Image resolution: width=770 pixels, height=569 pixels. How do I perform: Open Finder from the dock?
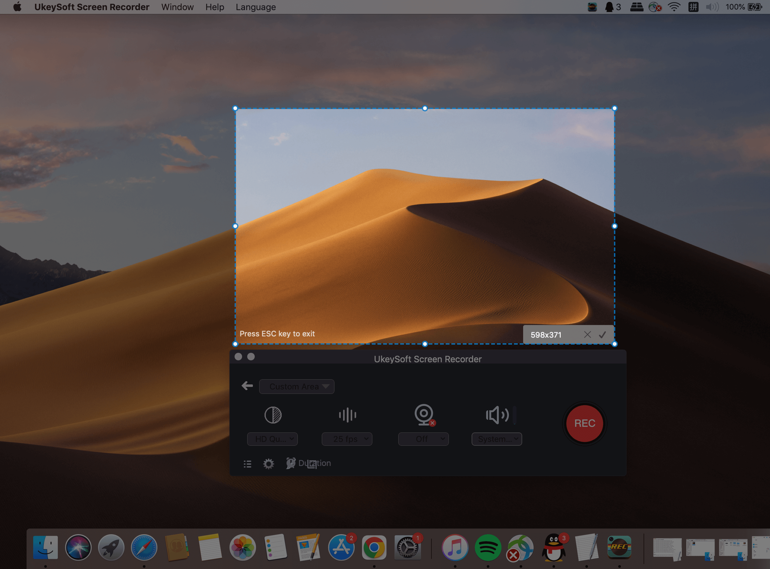tap(45, 547)
